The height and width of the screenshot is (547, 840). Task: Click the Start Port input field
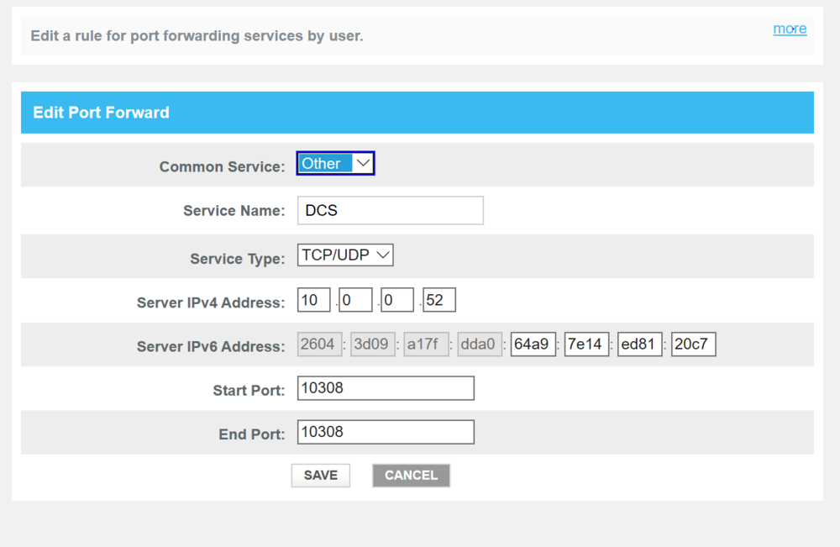(386, 388)
